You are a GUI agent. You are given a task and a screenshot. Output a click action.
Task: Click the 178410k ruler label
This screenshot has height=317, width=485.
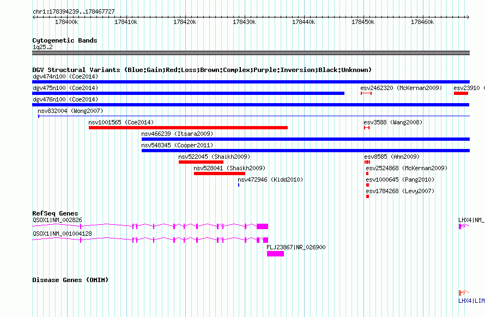coord(126,22)
